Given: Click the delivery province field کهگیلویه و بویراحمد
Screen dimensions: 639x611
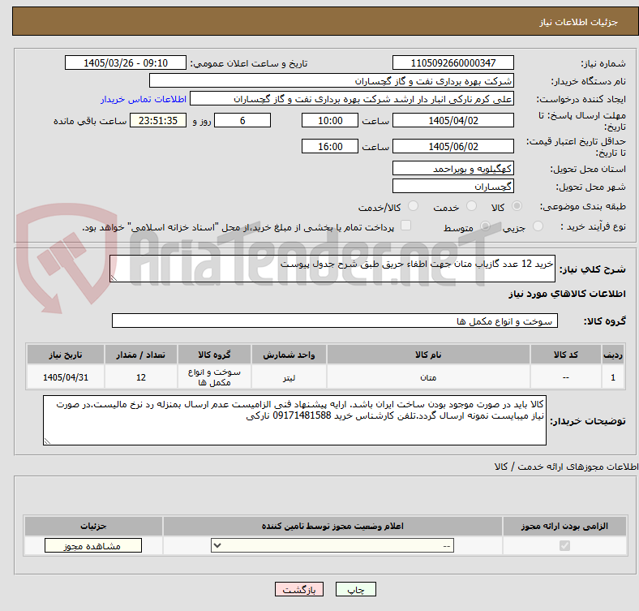Looking at the screenshot, I should (452, 168).
